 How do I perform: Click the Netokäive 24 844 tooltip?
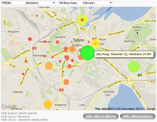124,54
